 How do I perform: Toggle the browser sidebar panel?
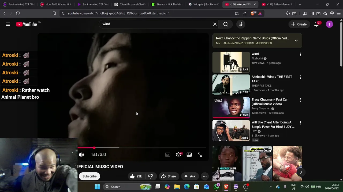pos(312,13)
